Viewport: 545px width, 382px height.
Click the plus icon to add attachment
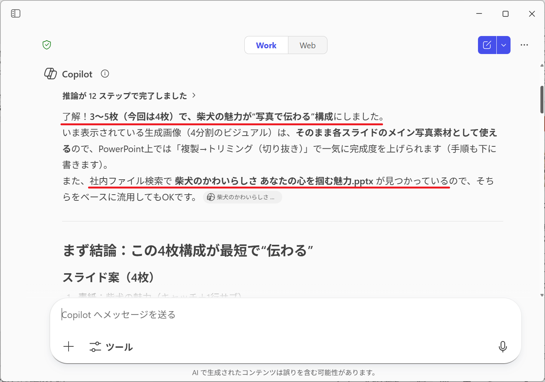pos(69,347)
